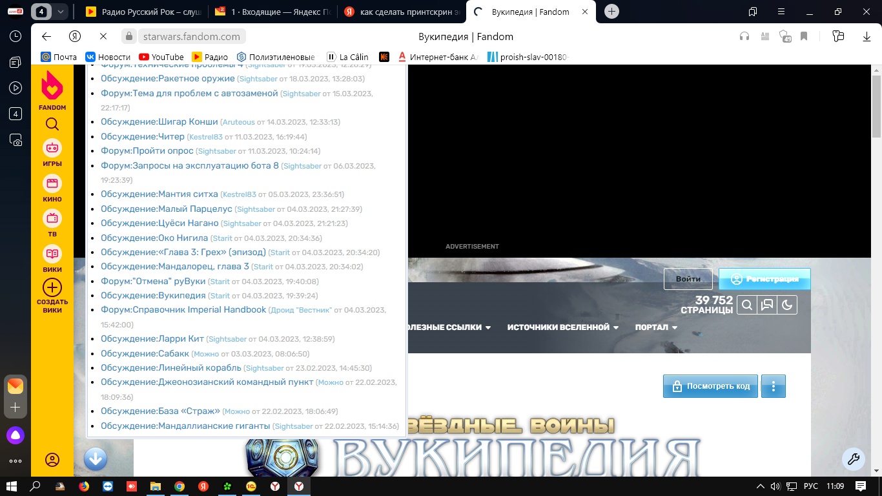Click the blue down-arrow circle button
Image resolution: width=882 pixels, height=496 pixels.
click(x=96, y=459)
